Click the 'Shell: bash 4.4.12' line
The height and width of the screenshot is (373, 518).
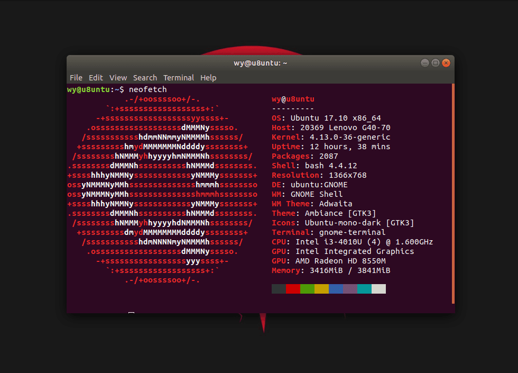tap(314, 166)
